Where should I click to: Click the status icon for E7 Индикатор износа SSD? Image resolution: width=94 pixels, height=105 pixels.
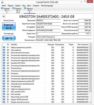point(4,97)
